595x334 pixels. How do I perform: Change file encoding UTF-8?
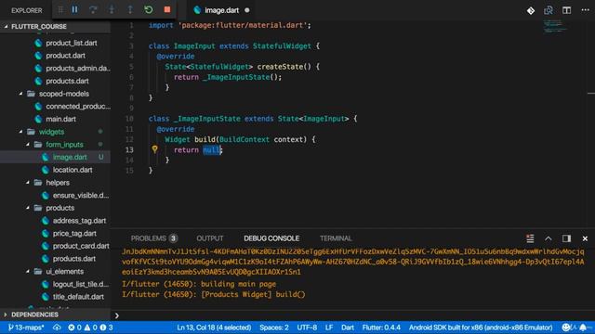307,328
